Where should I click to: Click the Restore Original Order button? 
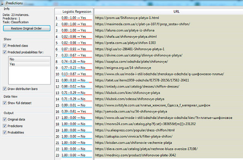[x=27, y=29]
